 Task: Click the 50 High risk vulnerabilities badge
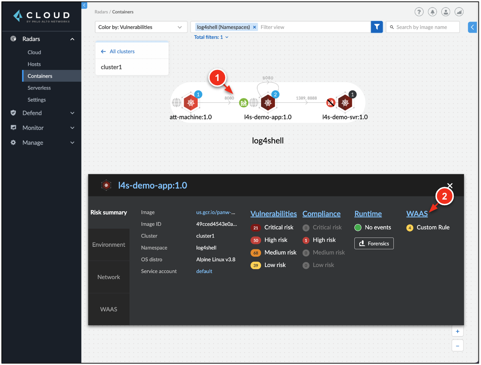pyautogui.click(x=255, y=240)
